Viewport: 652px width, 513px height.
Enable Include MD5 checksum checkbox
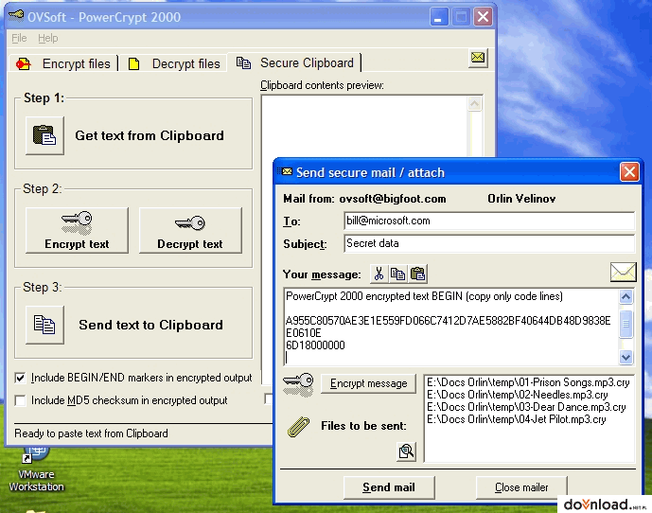20,400
